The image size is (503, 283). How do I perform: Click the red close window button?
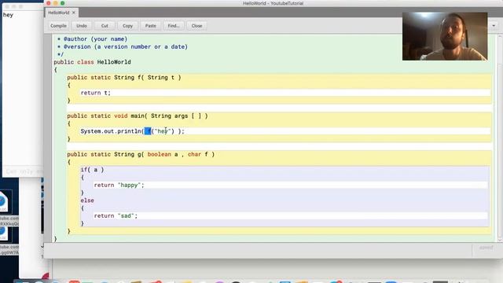[x=49, y=3]
